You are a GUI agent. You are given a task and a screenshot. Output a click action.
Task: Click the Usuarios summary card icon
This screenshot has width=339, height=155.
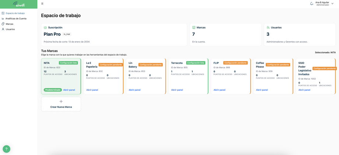click(268, 28)
